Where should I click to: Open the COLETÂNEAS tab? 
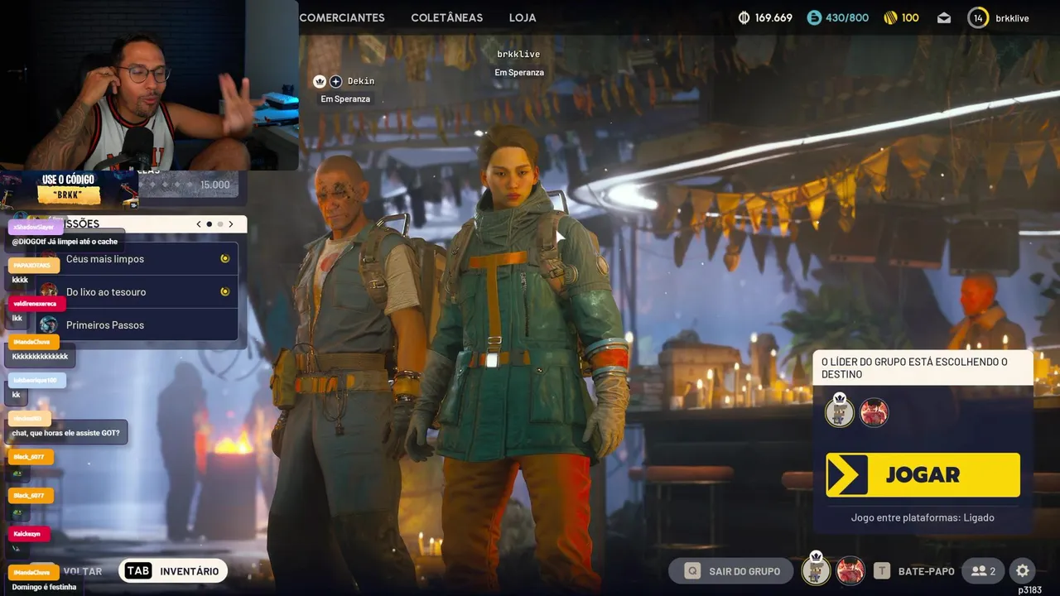447,17
